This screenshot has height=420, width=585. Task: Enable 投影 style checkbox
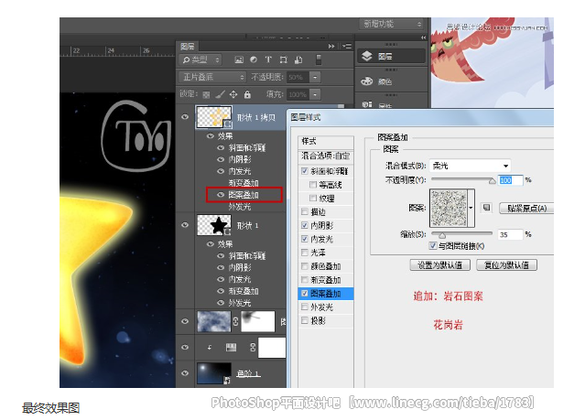pos(305,320)
